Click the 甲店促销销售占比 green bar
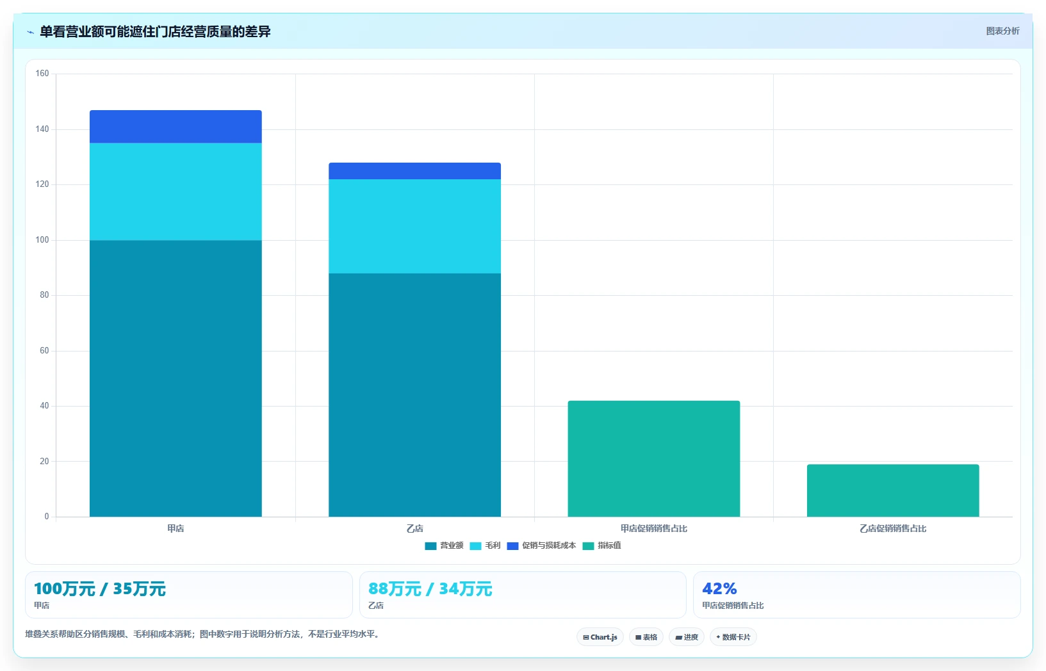1046x671 pixels. [x=654, y=458]
